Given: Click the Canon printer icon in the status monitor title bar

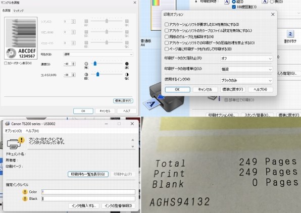Looking at the screenshot, I should [7, 124].
